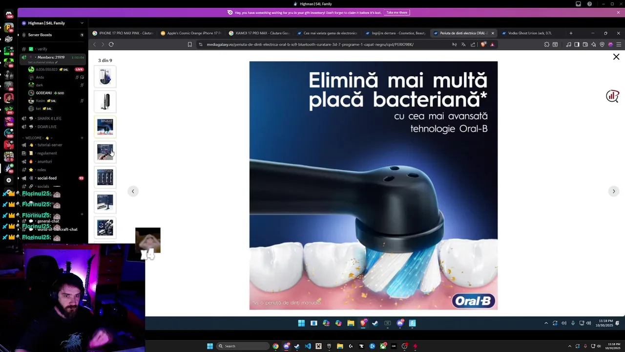Open the roles channel
The height and width of the screenshot is (352, 625).
pyautogui.click(x=53, y=170)
